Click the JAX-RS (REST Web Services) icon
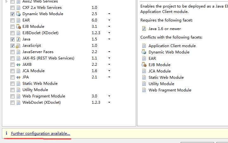228x143 pixels. point(18,58)
